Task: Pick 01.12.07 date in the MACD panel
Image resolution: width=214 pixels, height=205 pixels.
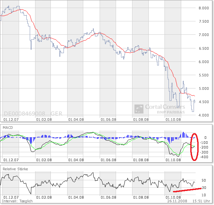Action: pyautogui.click(x=11, y=160)
